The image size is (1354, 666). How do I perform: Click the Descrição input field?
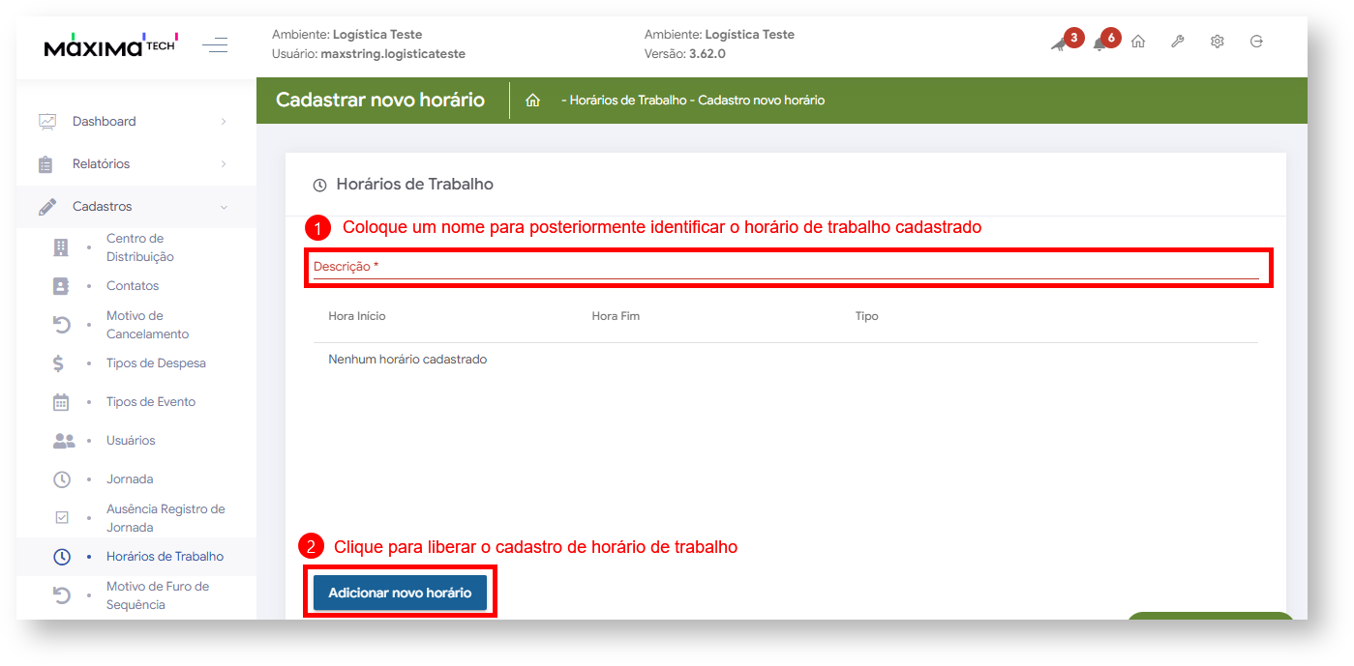coord(786,268)
